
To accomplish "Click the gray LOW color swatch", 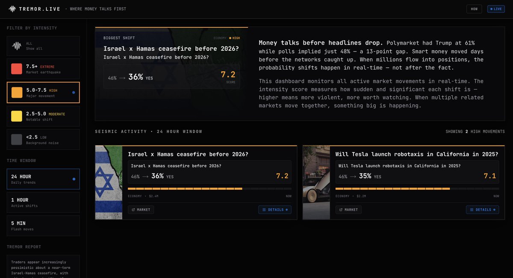I will click(17, 139).
